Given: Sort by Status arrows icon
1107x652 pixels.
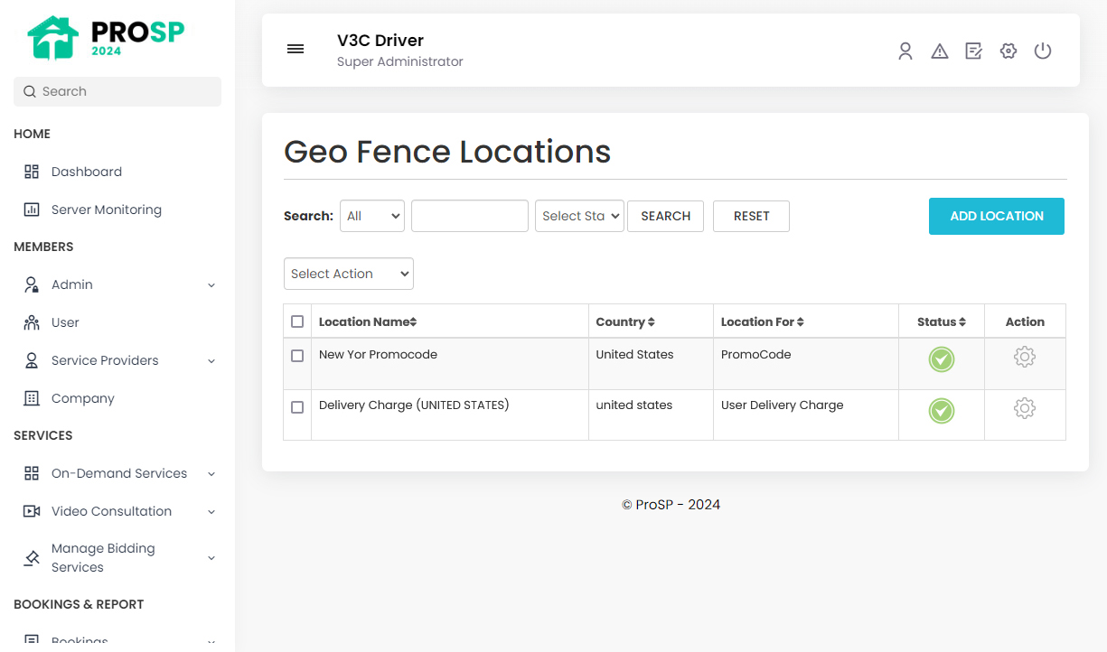Looking at the screenshot, I should 962,322.
